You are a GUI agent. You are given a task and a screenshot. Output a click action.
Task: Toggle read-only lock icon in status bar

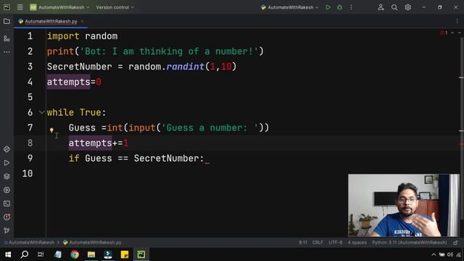coord(456,243)
